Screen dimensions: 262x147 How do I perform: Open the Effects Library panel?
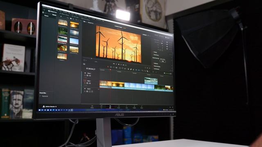click(x=64, y=14)
